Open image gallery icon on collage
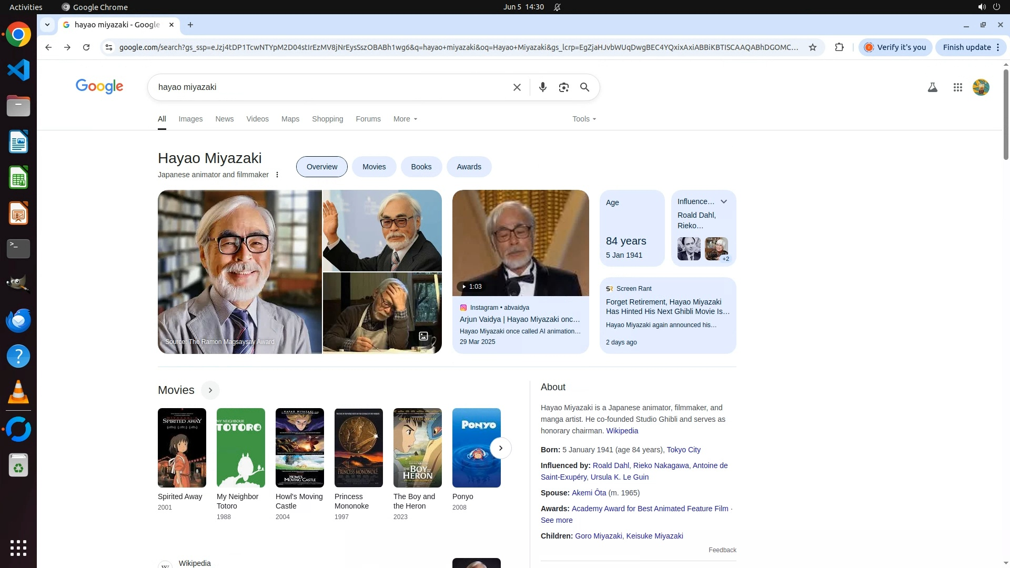 (x=423, y=336)
